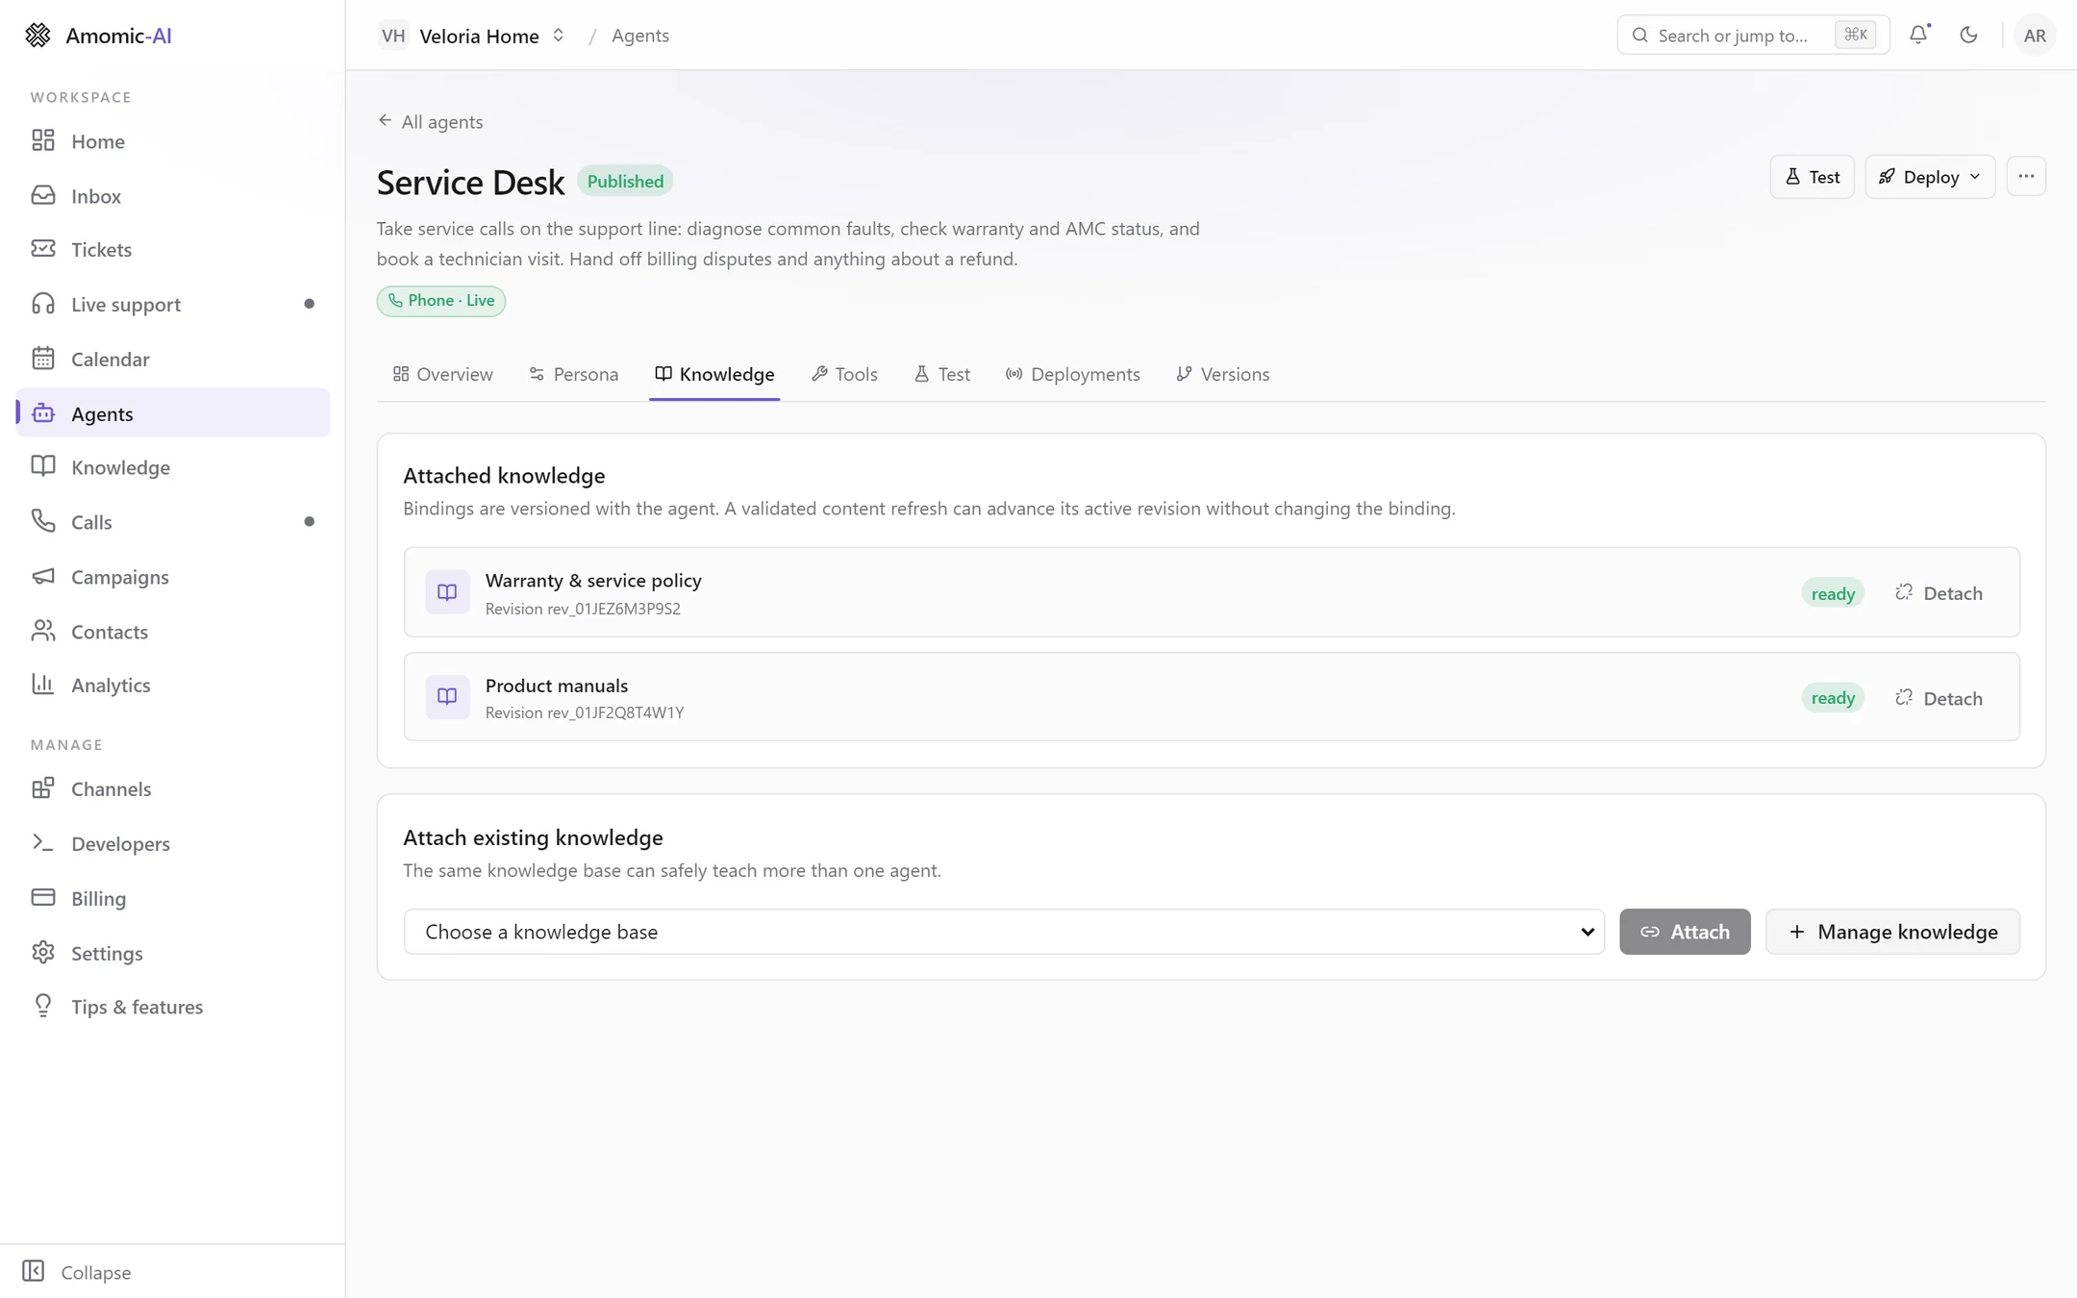This screenshot has width=2077, height=1298.
Task: Click the Search or jump to field
Action: pos(1753,36)
